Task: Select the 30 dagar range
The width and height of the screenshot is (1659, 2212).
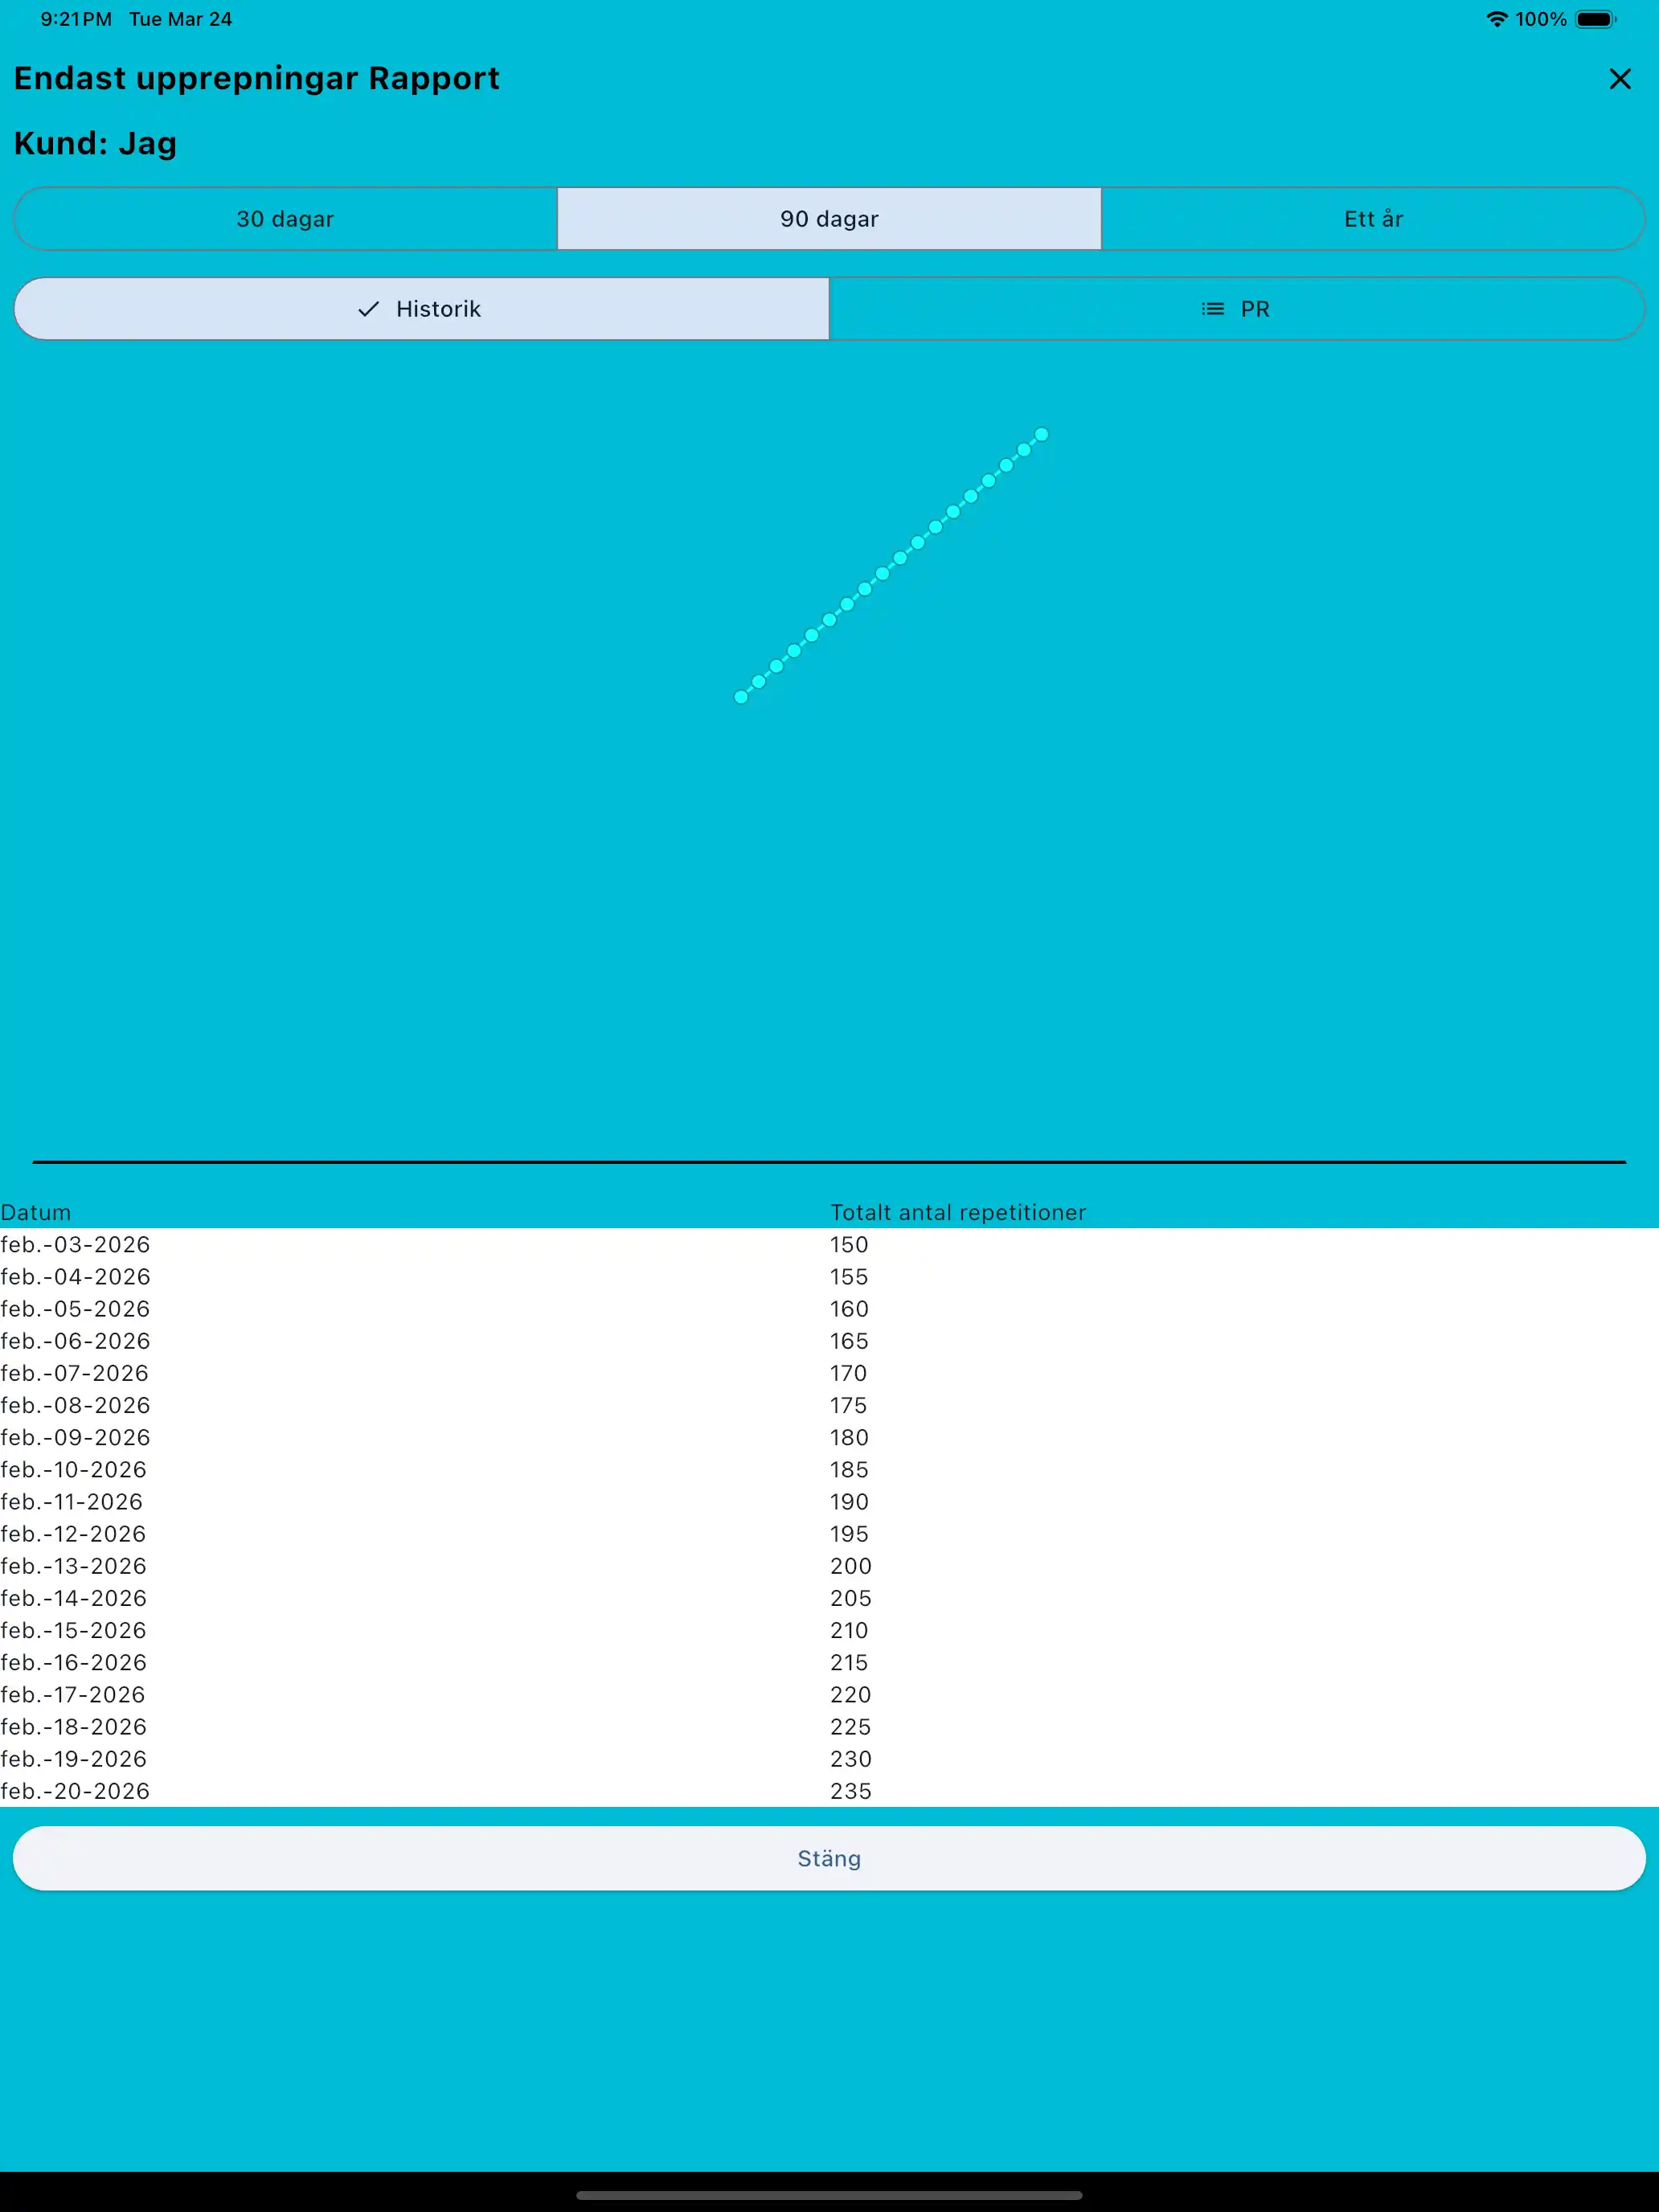Action: click(285, 219)
